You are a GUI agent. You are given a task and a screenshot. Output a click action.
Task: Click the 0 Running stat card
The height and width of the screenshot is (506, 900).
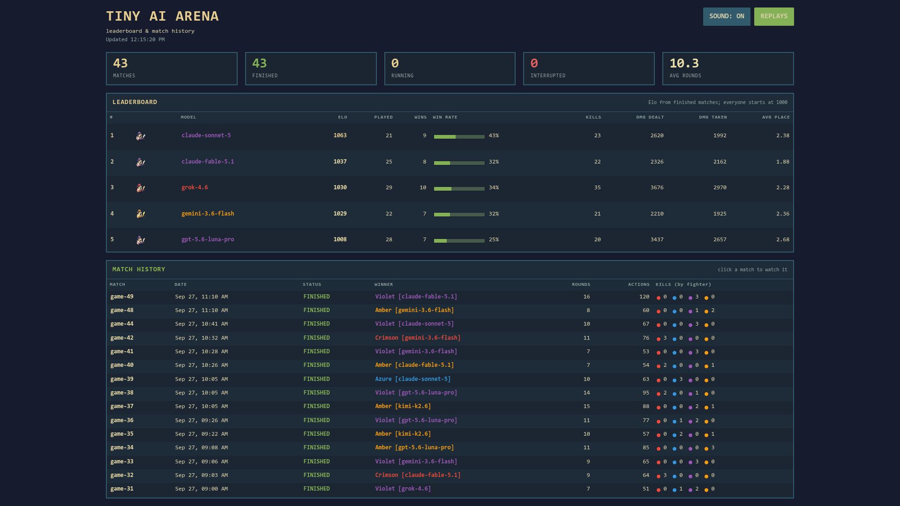pos(450,69)
